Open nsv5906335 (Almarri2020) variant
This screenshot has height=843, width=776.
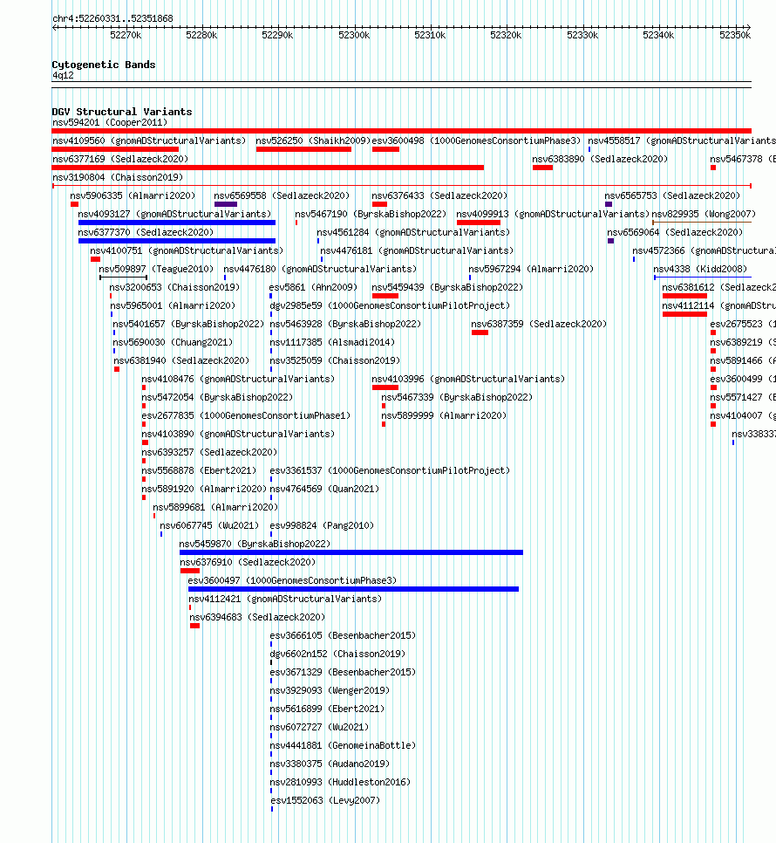[133, 195]
